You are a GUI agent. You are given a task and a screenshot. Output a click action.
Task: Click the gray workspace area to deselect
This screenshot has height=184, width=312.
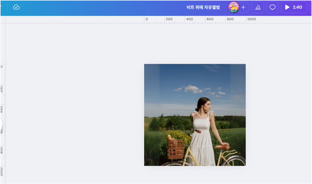point(62,94)
